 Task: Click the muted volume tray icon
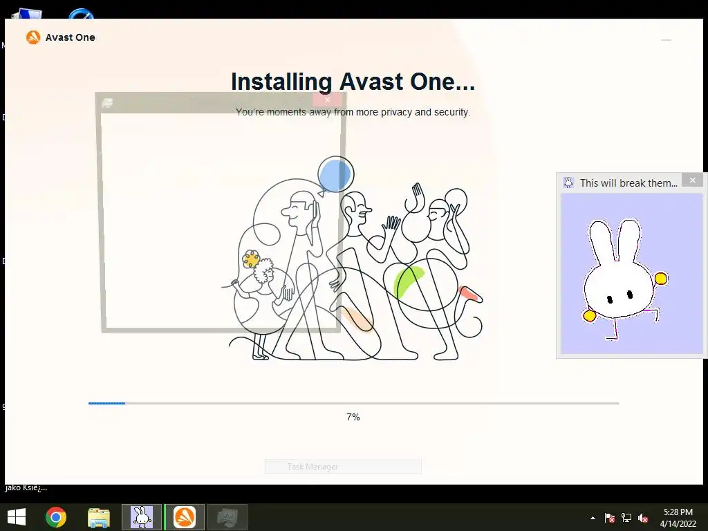pyautogui.click(x=643, y=518)
